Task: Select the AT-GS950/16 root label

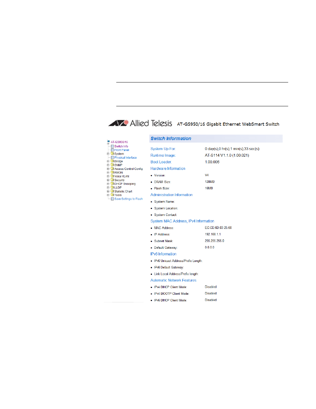Action: tap(119, 142)
